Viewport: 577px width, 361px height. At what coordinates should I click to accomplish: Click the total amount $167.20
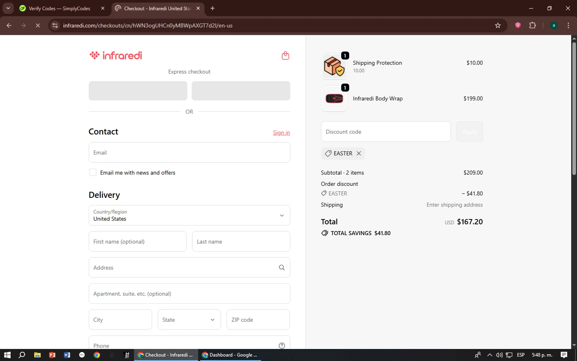[x=470, y=222]
